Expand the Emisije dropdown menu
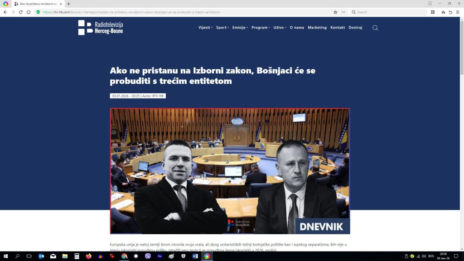 tap(240, 28)
